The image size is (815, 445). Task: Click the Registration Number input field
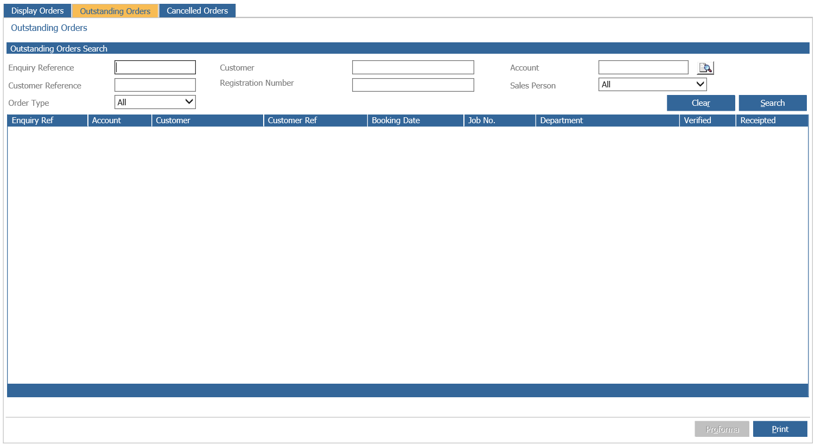tap(413, 85)
